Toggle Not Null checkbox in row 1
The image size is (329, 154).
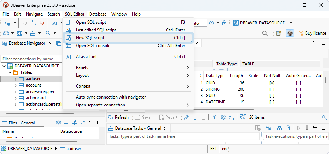272,83
